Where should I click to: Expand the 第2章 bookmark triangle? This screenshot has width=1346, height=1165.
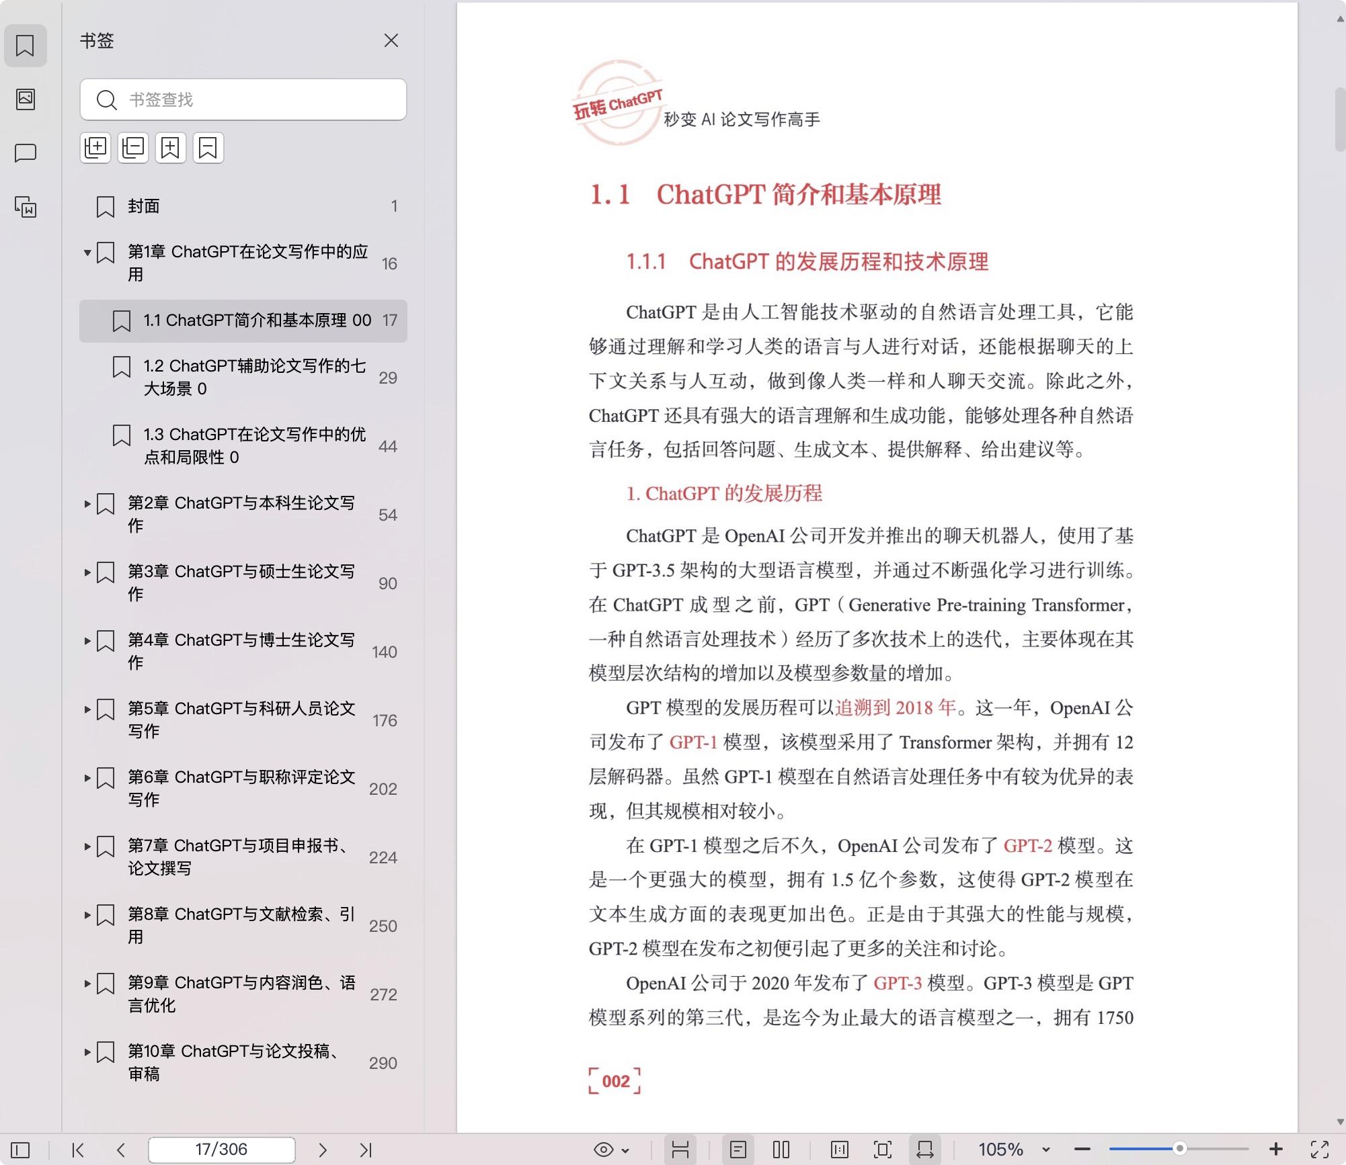87,504
